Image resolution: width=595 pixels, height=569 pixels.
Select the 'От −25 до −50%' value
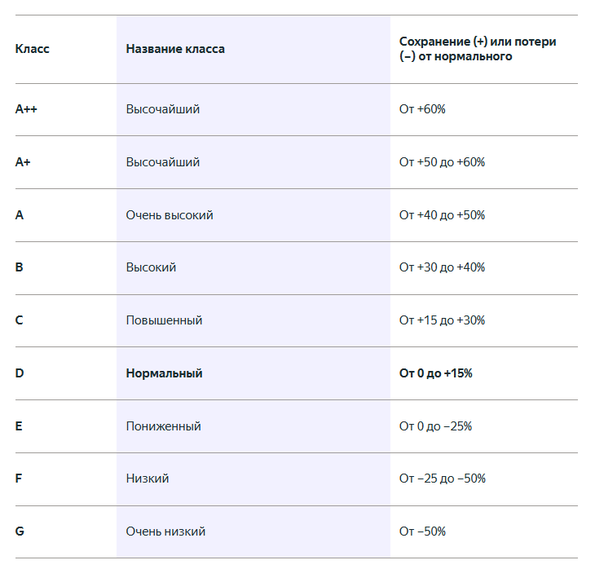[442, 479]
